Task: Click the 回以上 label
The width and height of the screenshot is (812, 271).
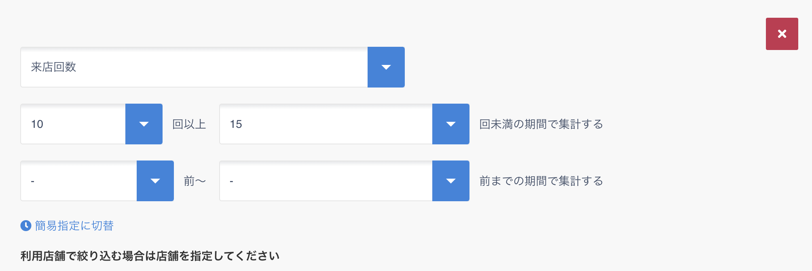Action: tap(189, 124)
